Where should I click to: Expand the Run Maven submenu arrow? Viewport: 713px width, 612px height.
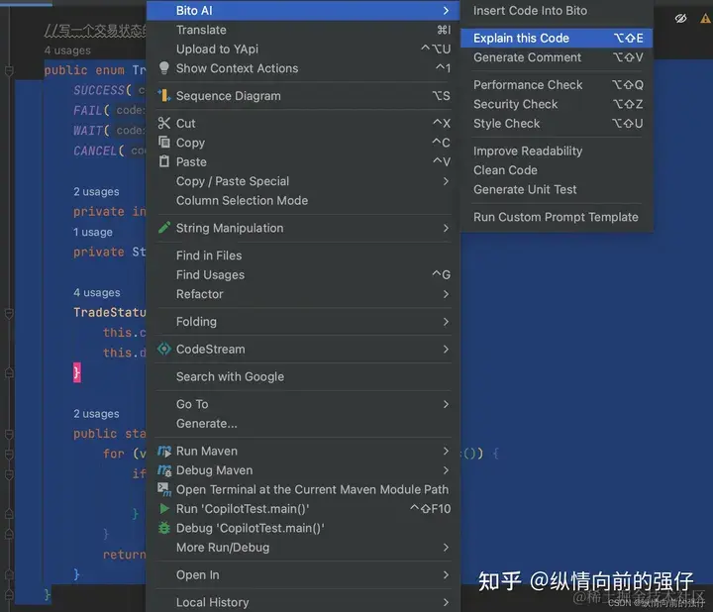point(446,451)
